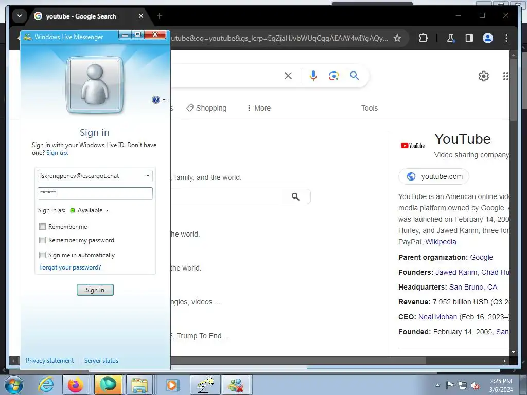This screenshot has height=395, width=527.
Task: Open the Chrome profile avatar icon
Action: click(x=488, y=38)
